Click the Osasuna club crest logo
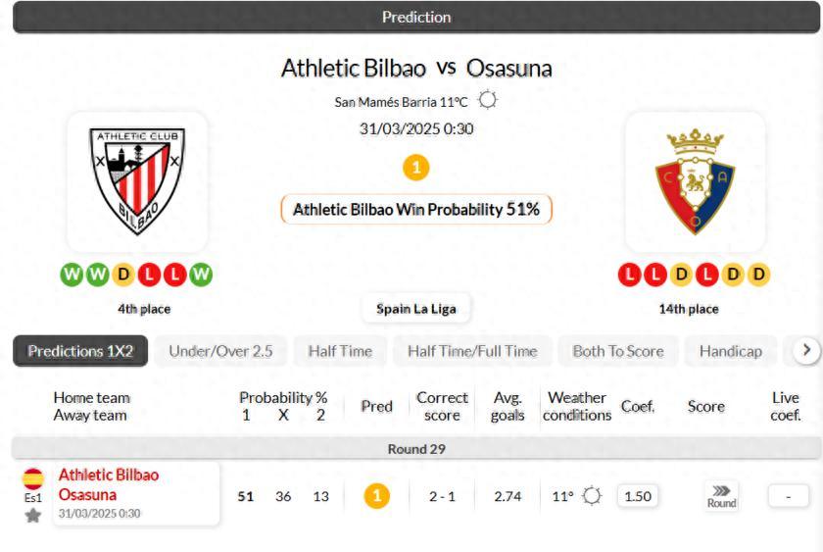The height and width of the screenshot is (552, 823). tap(695, 181)
